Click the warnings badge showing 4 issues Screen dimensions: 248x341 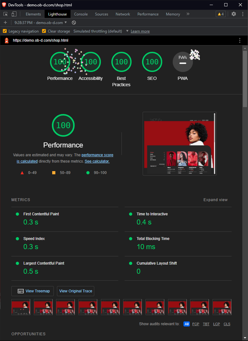(x=221, y=14)
